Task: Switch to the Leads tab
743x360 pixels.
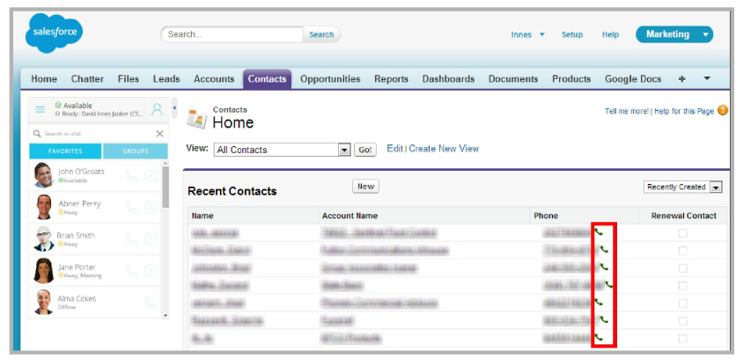Action: [166, 79]
